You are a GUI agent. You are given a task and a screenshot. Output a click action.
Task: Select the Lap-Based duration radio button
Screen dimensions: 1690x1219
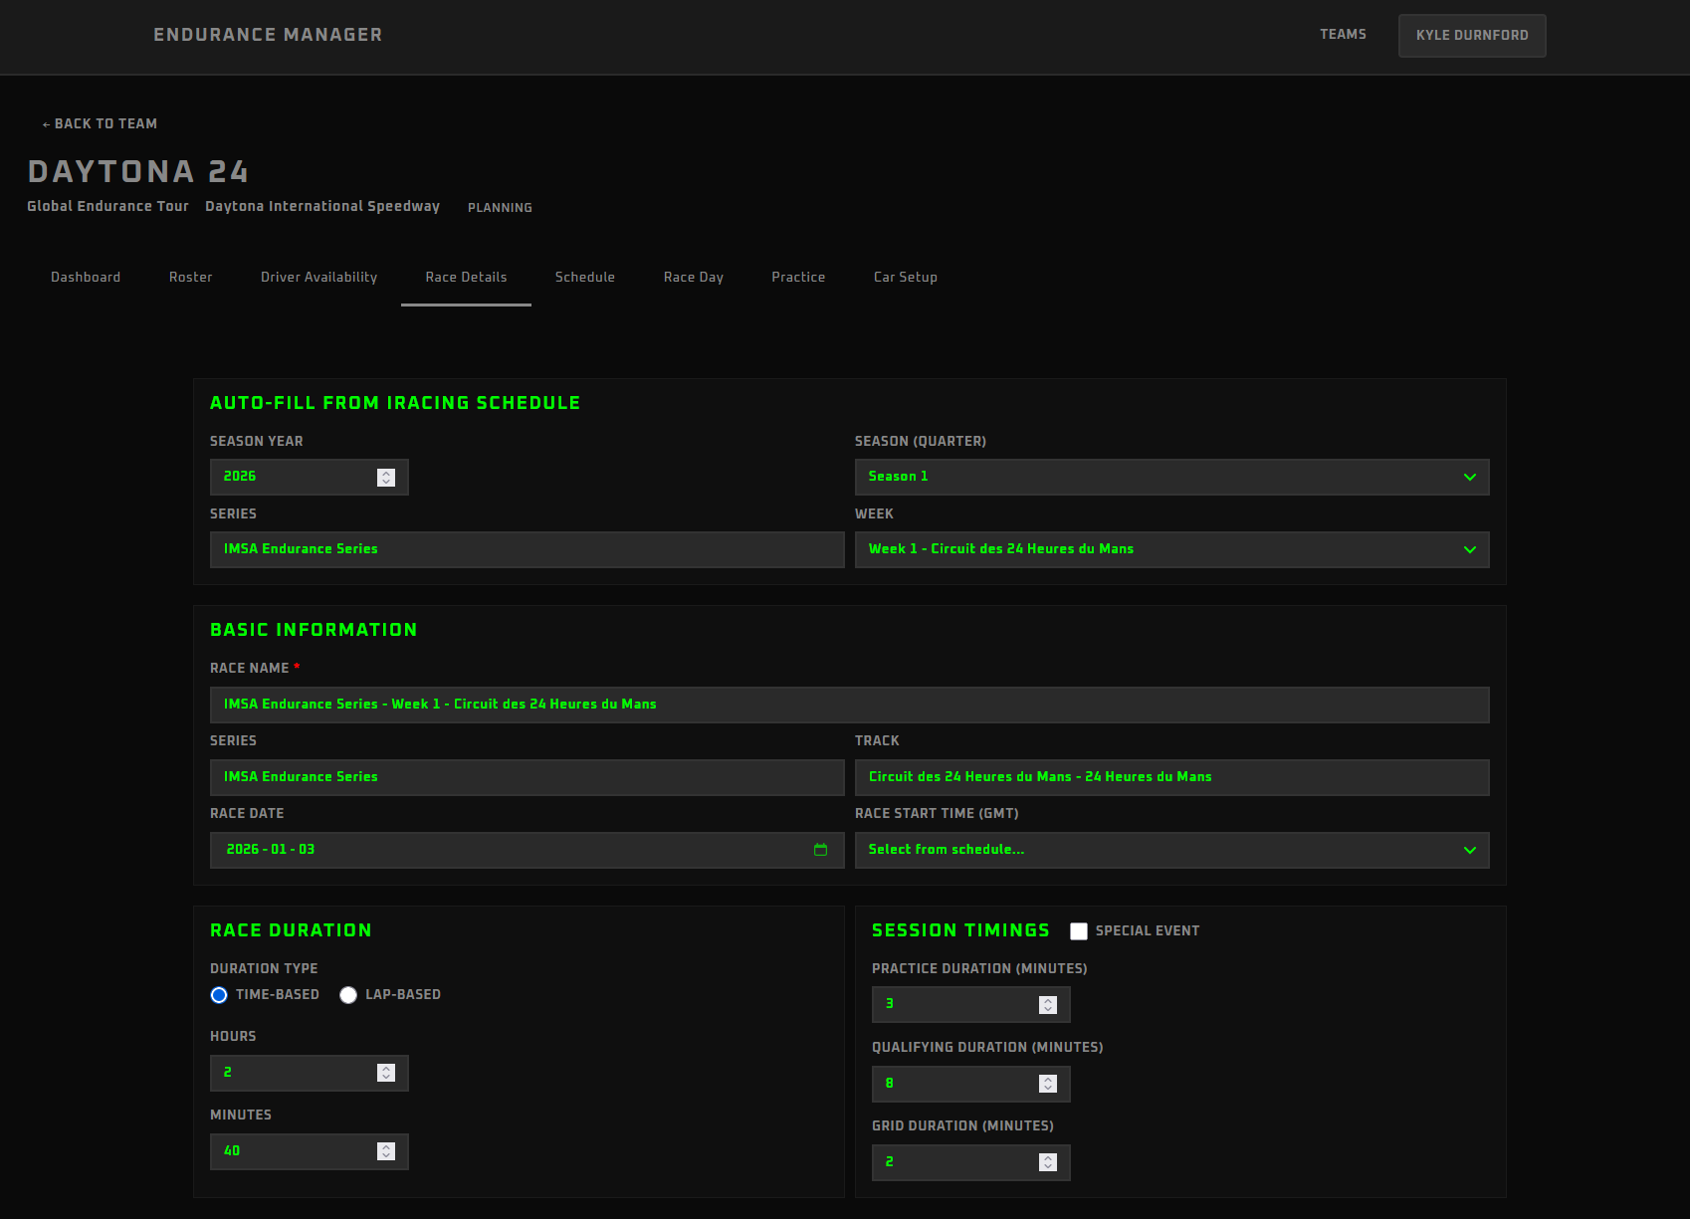point(347,995)
